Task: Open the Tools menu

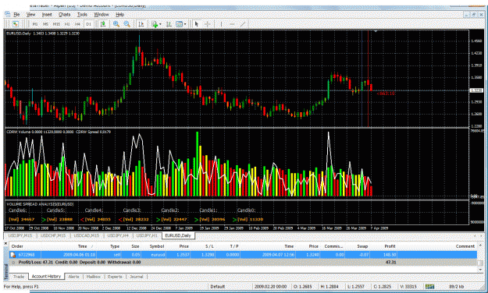Action: pos(82,14)
